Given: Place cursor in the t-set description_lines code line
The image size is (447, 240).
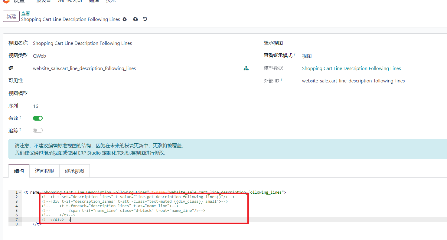Looking at the screenshot, I should tap(138, 197).
